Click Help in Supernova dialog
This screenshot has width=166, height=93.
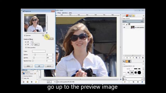(28, 66)
